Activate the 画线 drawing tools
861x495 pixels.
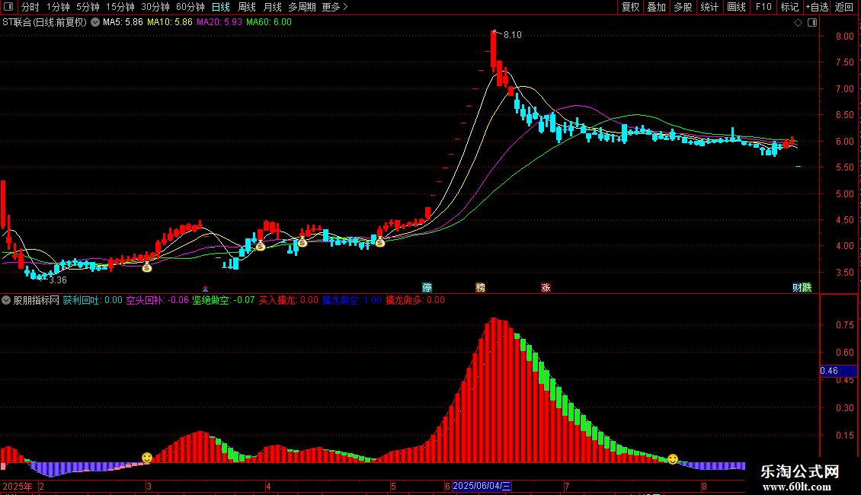click(736, 7)
